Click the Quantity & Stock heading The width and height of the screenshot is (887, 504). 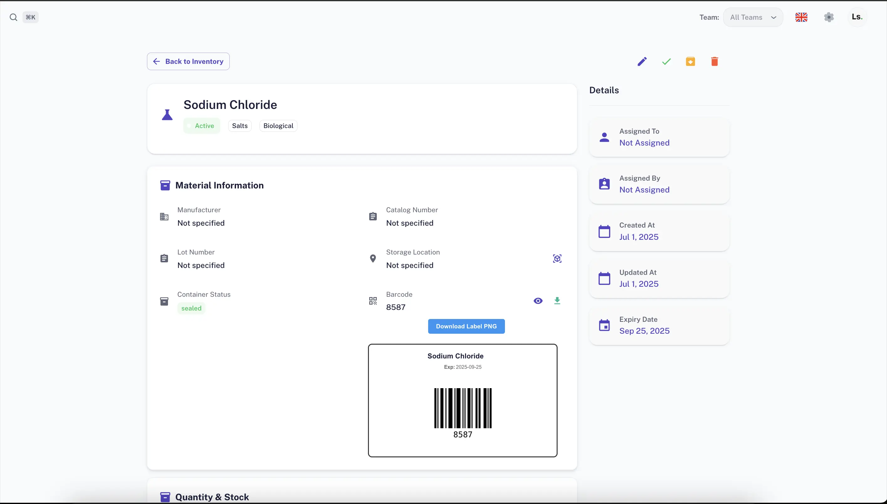(212, 497)
